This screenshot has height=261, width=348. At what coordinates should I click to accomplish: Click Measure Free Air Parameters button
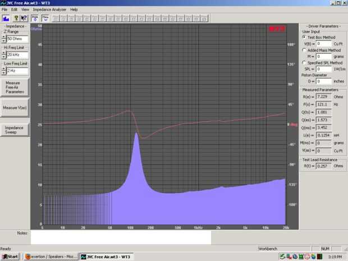coord(15,87)
